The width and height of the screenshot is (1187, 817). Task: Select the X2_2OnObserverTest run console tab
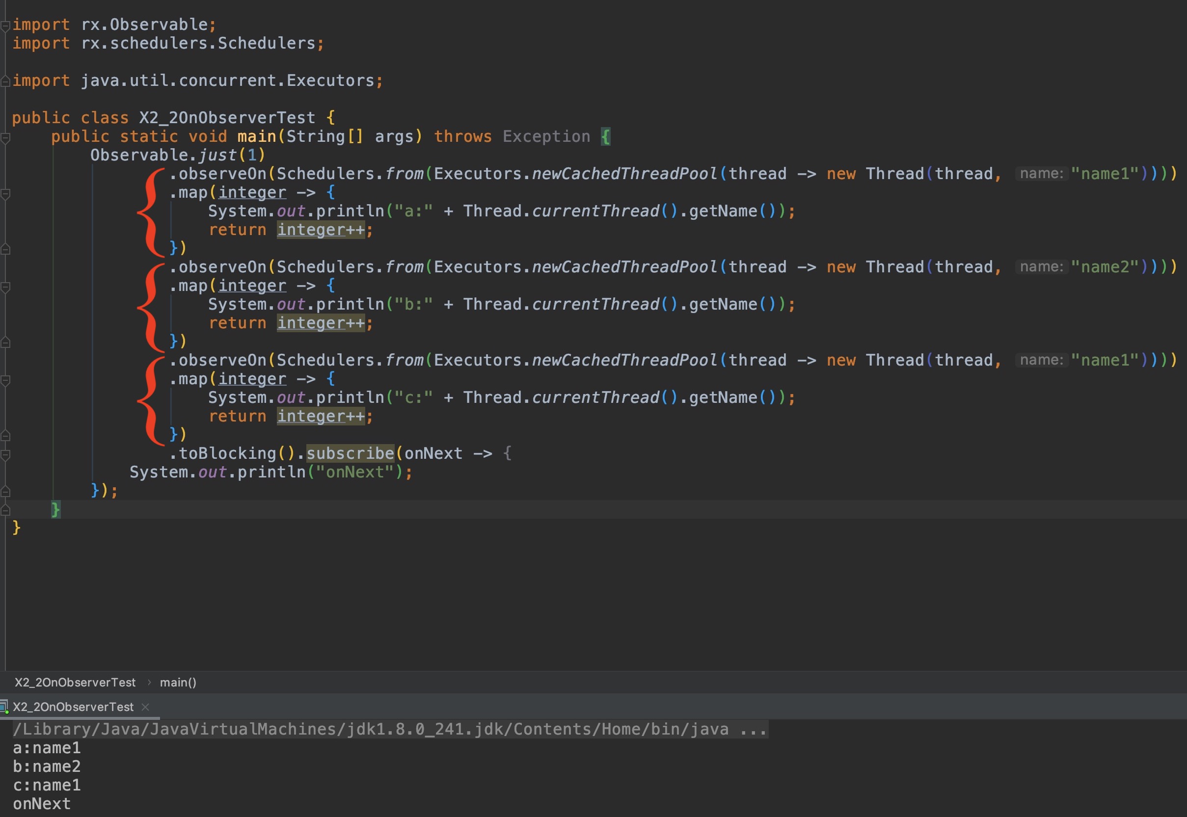coord(73,707)
